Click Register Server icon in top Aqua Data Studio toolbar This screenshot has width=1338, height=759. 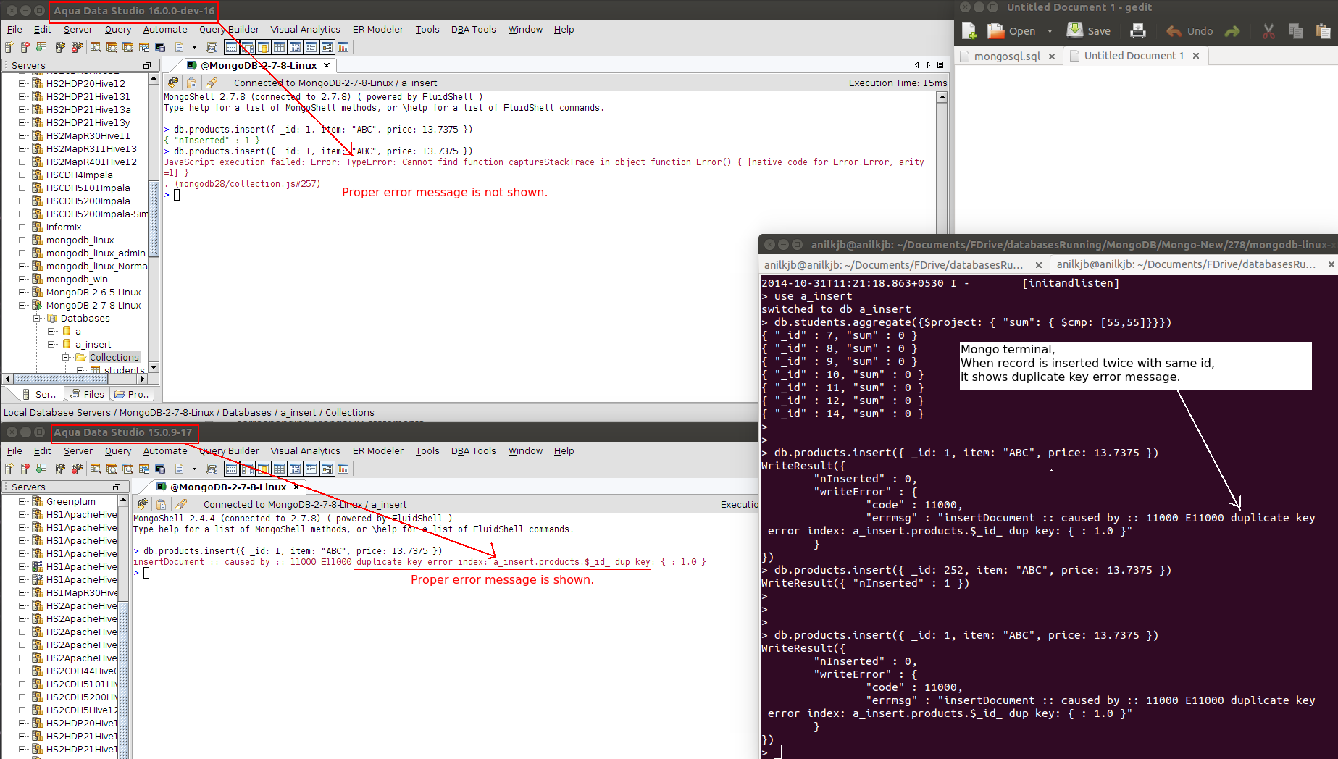[9, 47]
